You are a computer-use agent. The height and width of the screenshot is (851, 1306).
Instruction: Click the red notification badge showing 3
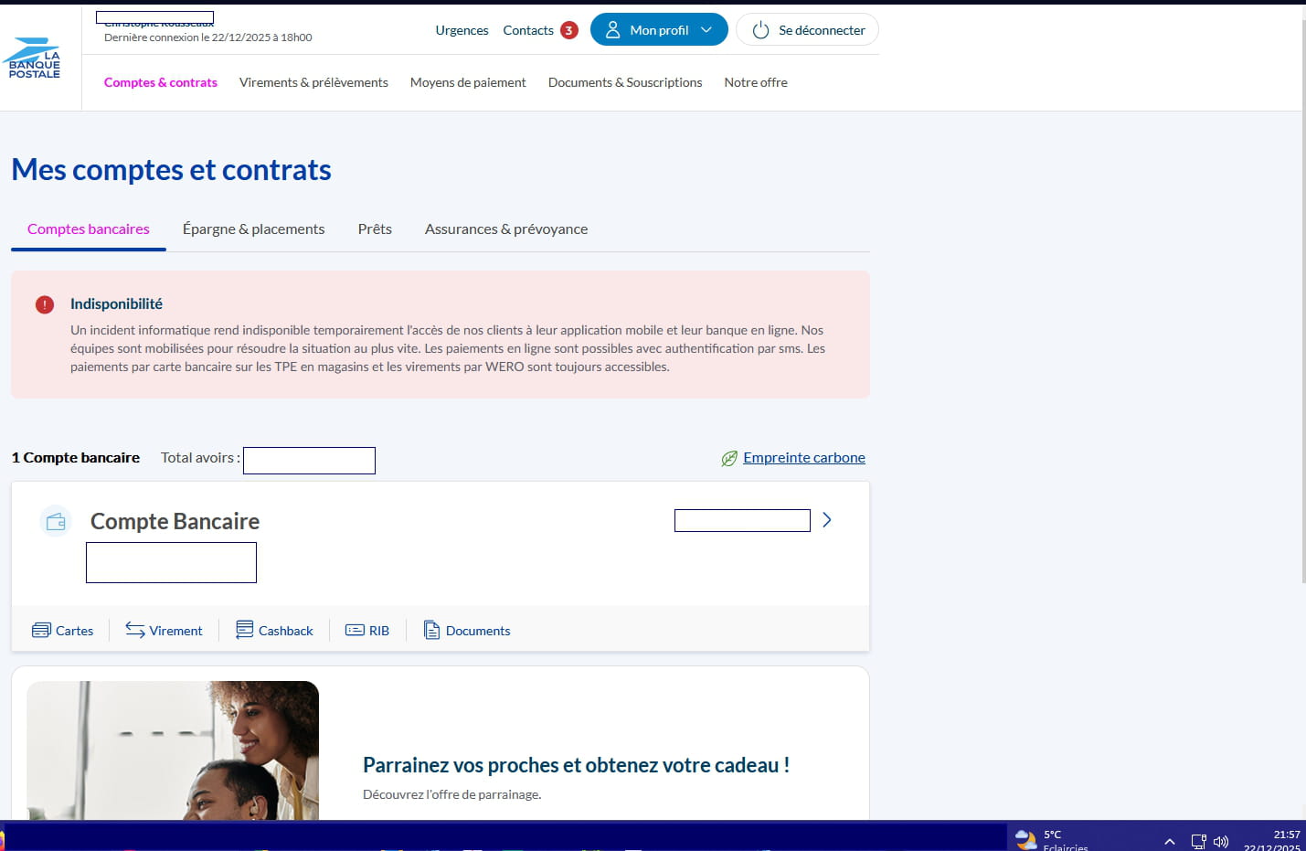568,30
